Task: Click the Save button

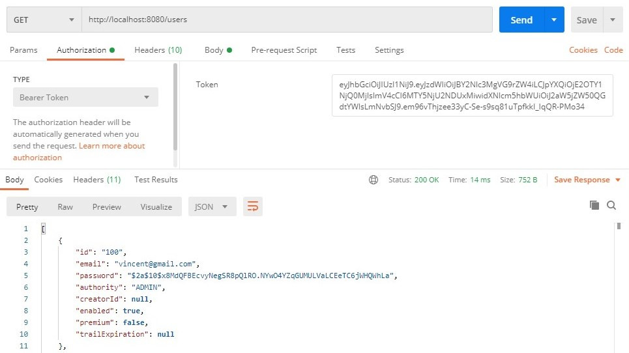Action: point(587,20)
